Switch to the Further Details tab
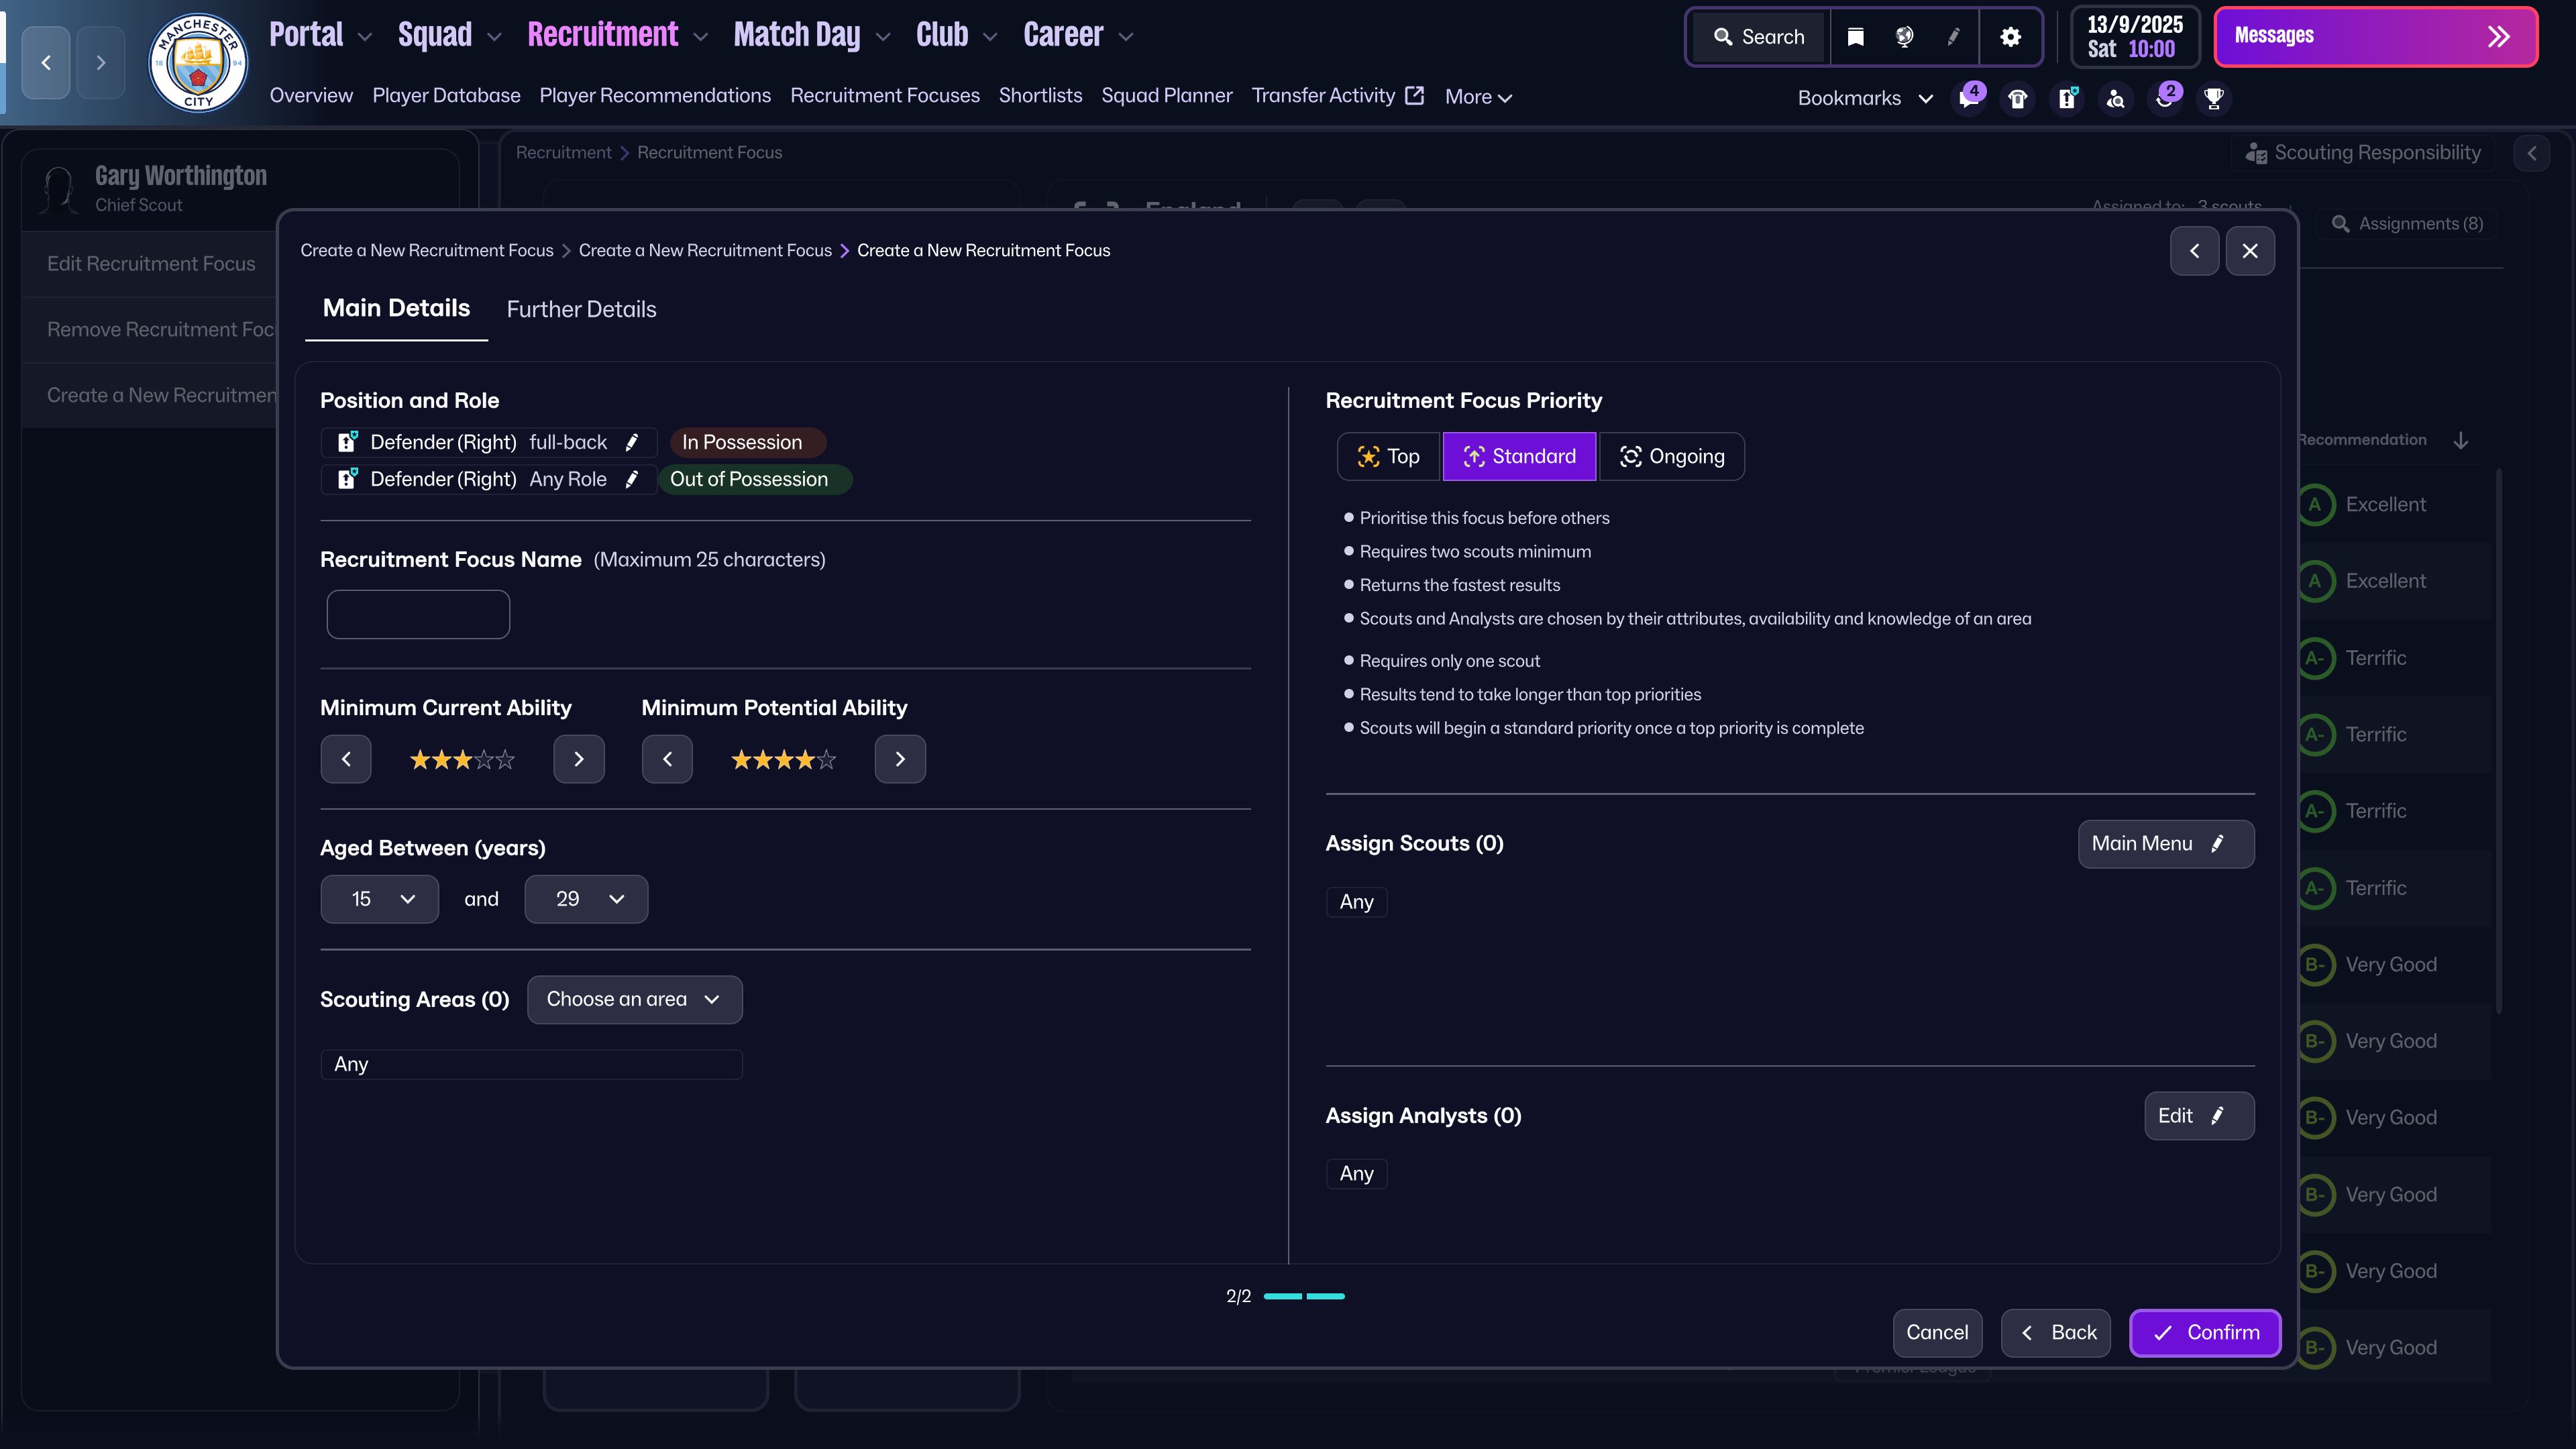Image resolution: width=2576 pixels, height=1449 pixels. [x=581, y=309]
